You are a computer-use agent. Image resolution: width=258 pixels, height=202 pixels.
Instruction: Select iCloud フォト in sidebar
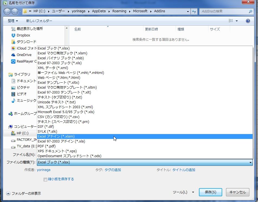[24, 48]
